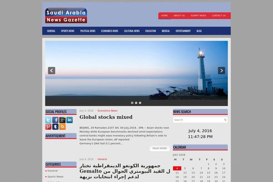The height and width of the screenshot is (182, 273).
Task: Open General in Categories sidebar
Action: tap(52, 171)
